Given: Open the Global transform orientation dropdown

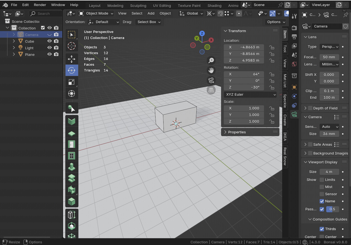Looking at the screenshot, I should (x=191, y=13).
